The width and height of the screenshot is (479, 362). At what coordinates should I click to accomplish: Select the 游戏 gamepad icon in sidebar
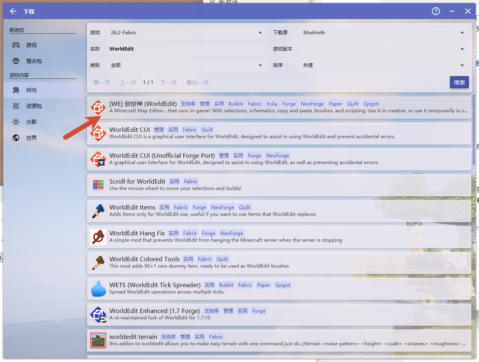pyautogui.click(x=16, y=45)
